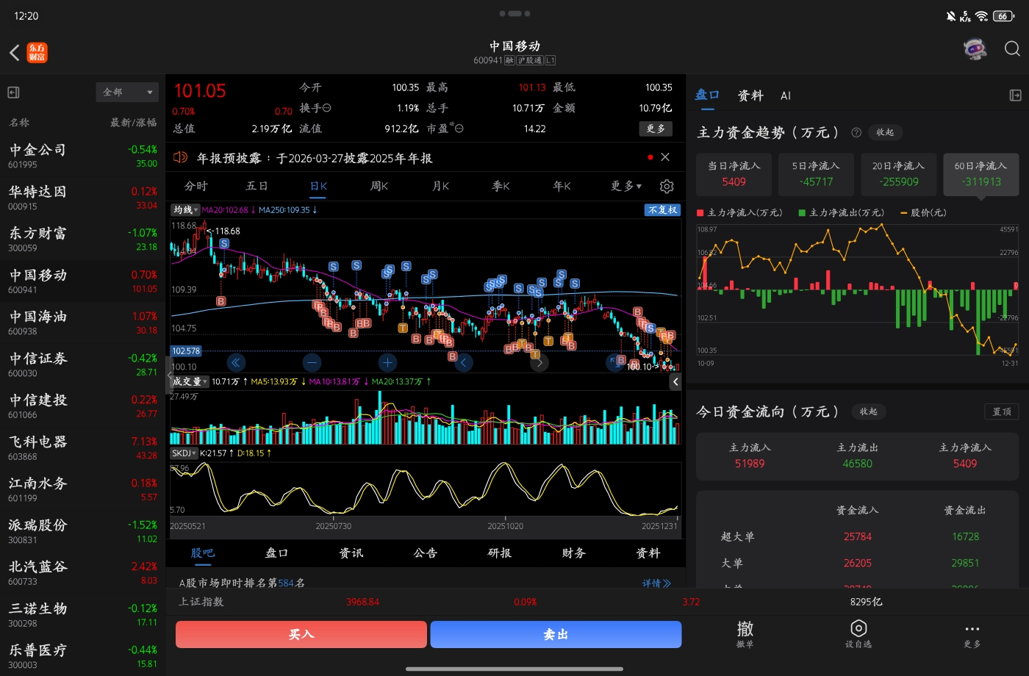Zoom out the K-line chart with the minus icon

pos(312,362)
